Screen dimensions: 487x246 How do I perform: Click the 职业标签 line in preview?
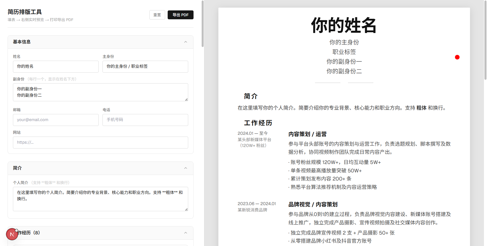tap(344, 52)
